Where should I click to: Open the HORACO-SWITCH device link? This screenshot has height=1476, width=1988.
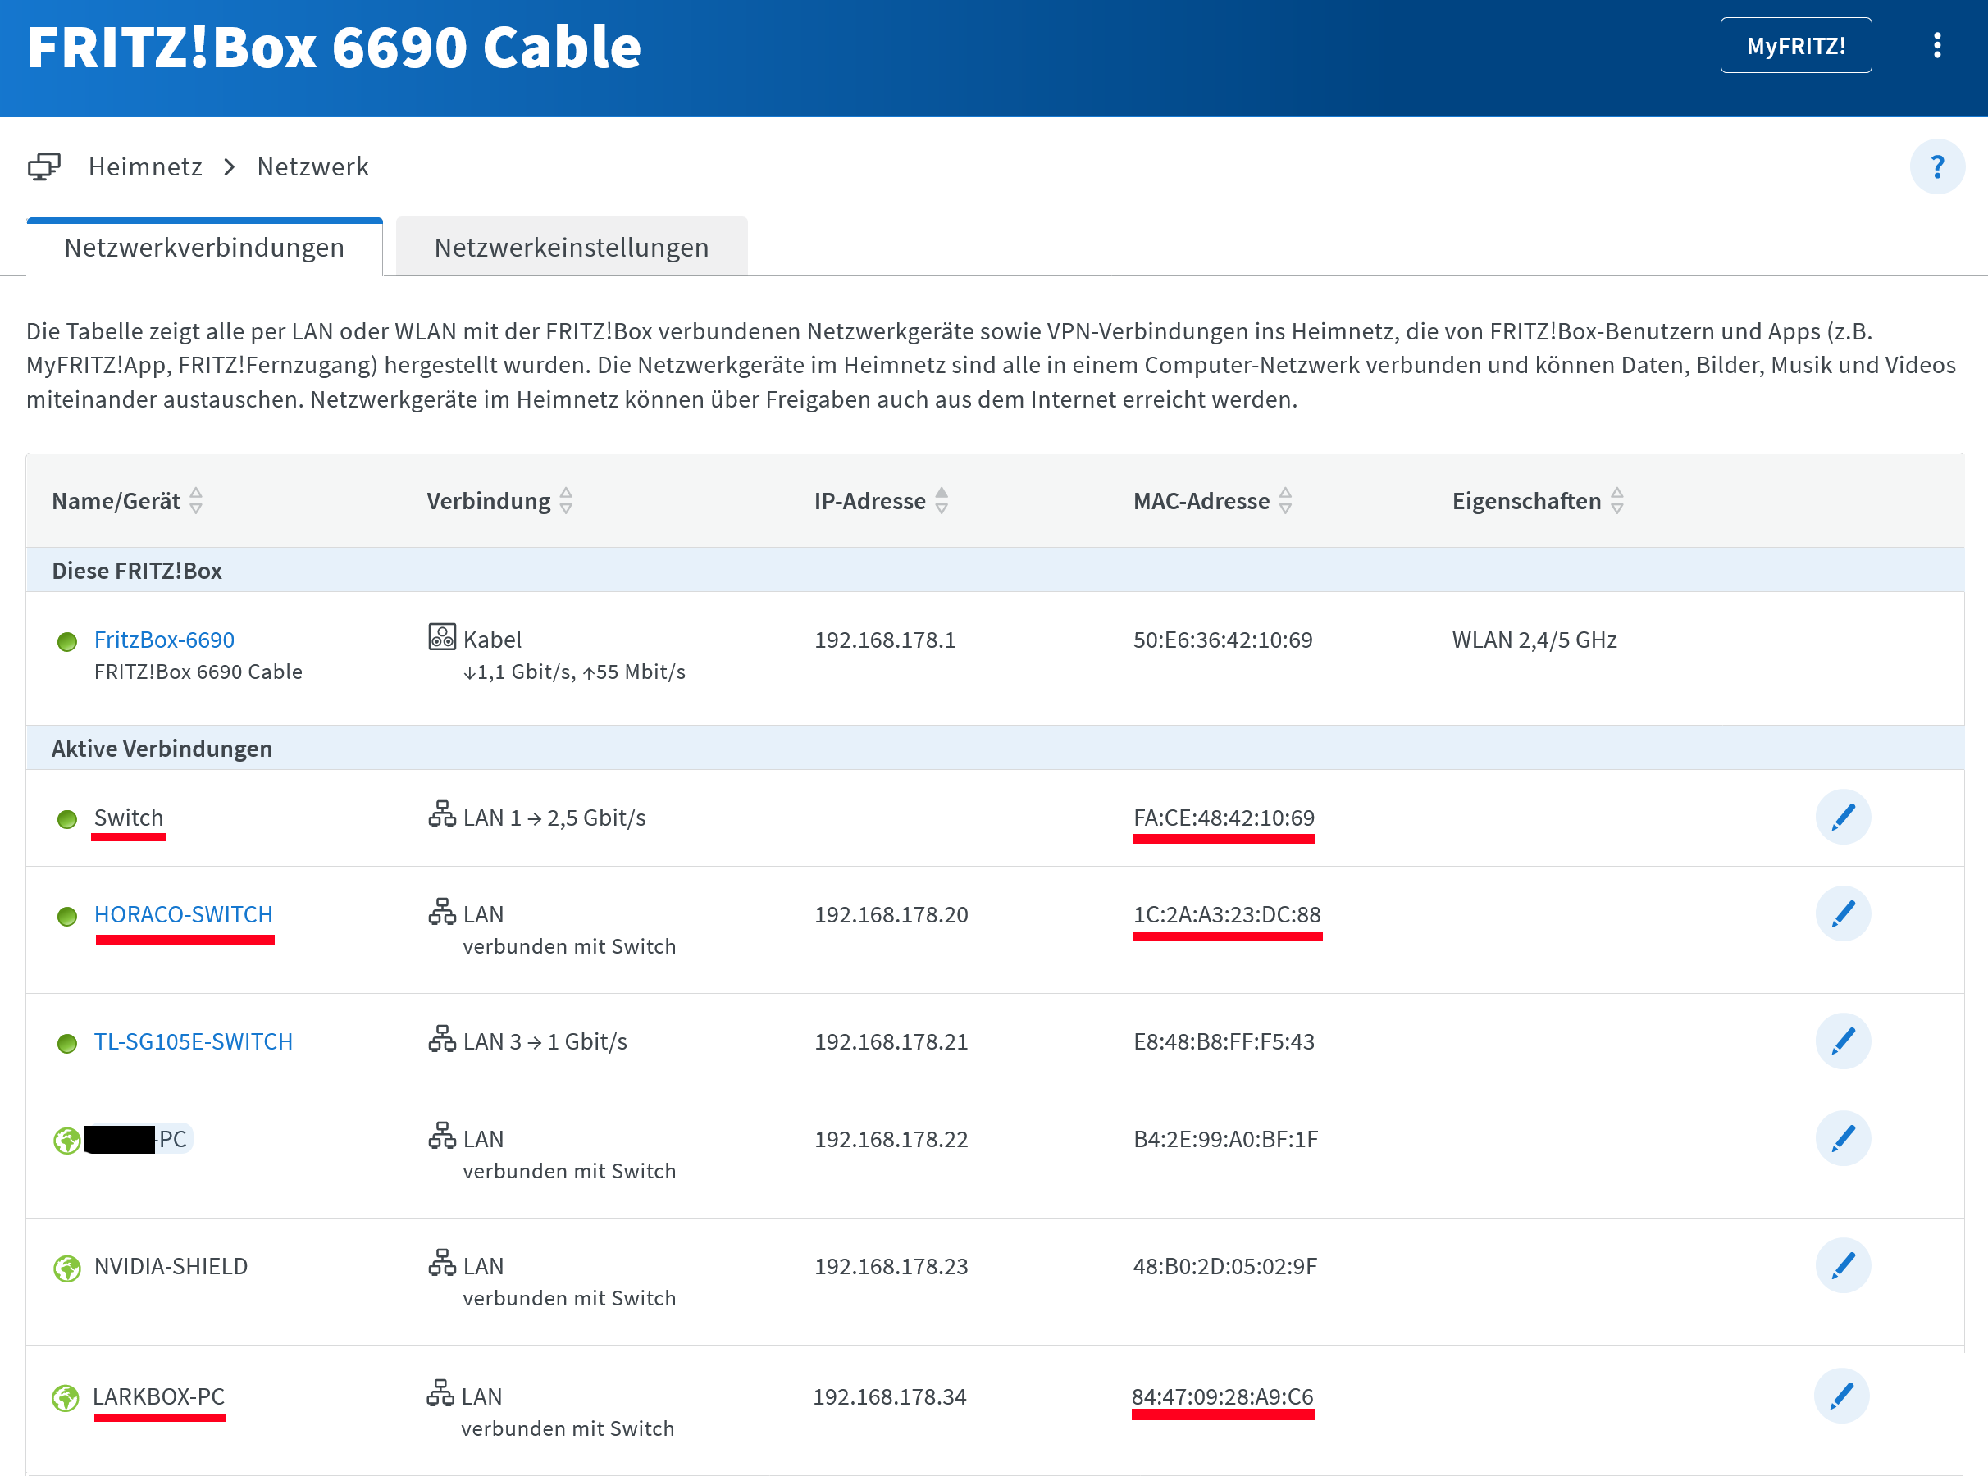pyautogui.click(x=183, y=915)
